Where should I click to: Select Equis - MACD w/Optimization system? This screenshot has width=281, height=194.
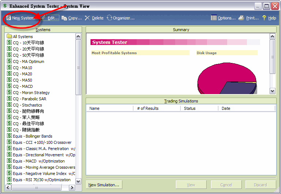(36, 161)
